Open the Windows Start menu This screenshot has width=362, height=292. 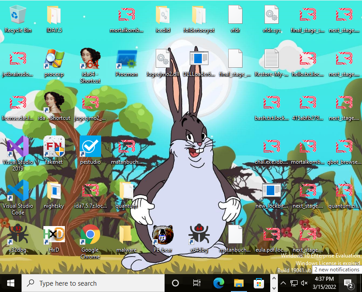coord(11,283)
